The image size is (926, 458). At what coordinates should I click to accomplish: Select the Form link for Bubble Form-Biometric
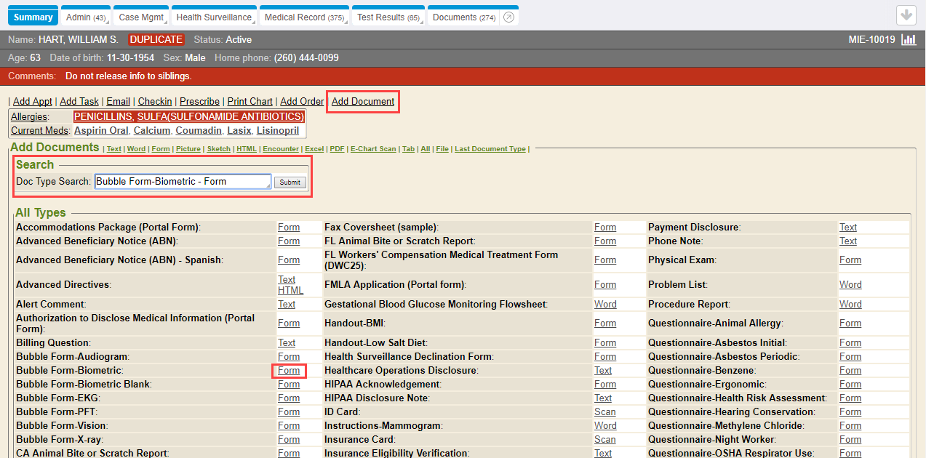289,370
